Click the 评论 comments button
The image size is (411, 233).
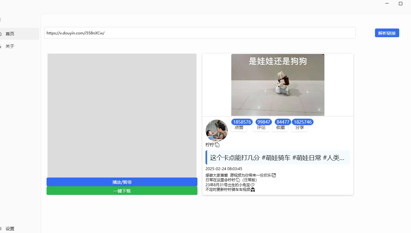pos(261,128)
